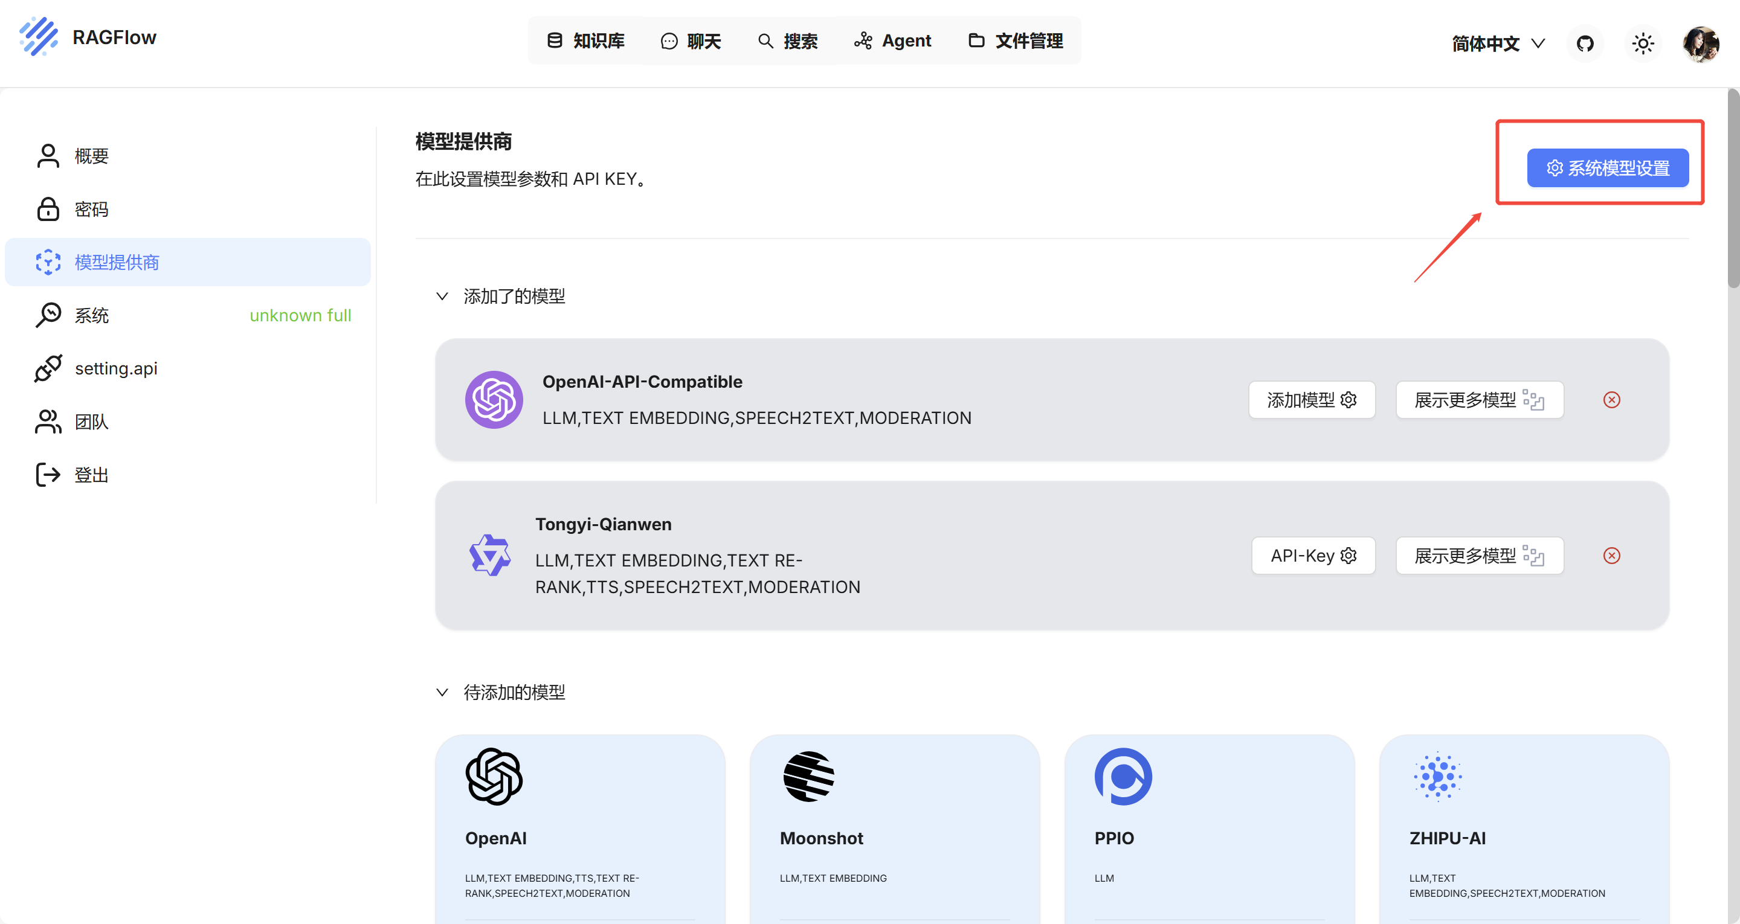Click 登出 to log out
Viewport: 1740px width, 924px height.
tap(188, 475)
